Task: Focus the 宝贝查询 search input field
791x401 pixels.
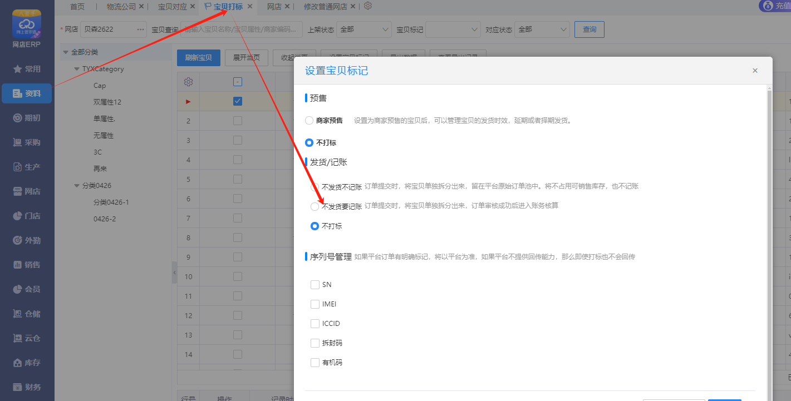Action: click(242, 29)
